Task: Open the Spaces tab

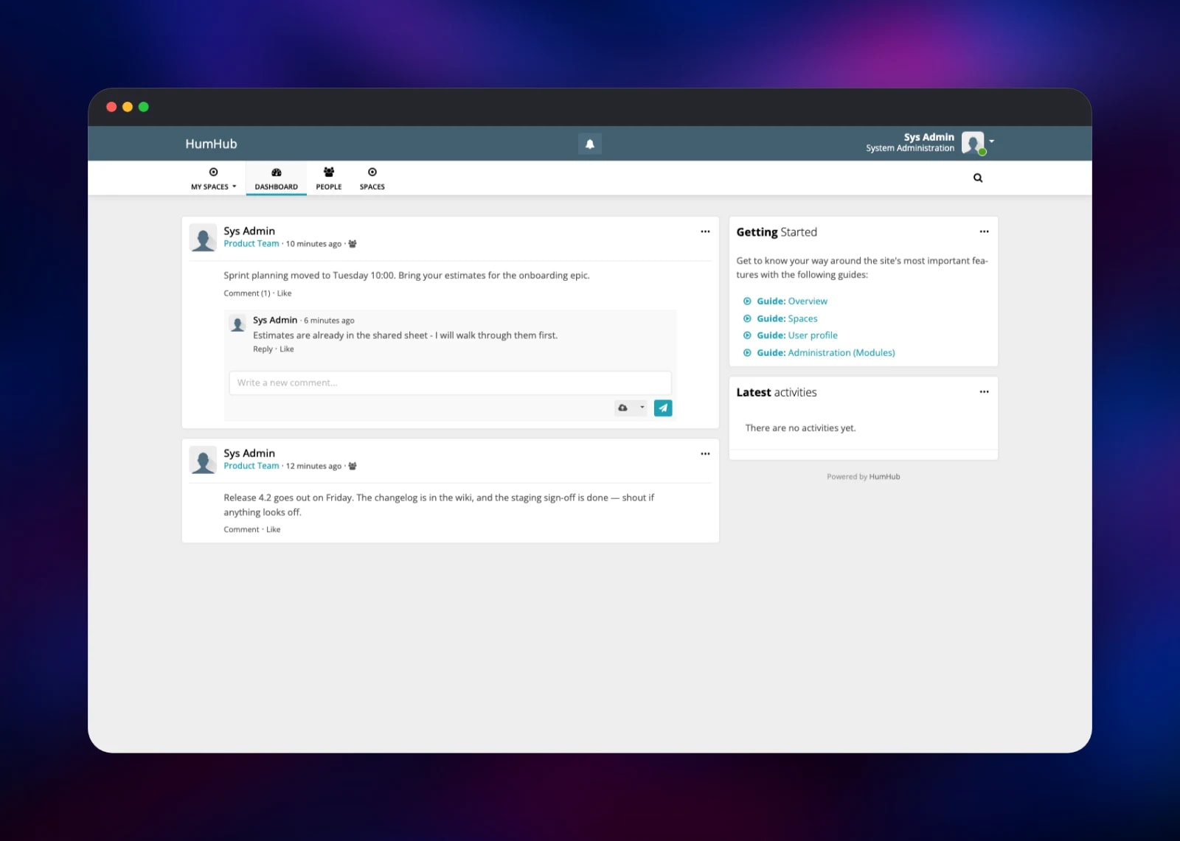Action: (x=372, y=178)
